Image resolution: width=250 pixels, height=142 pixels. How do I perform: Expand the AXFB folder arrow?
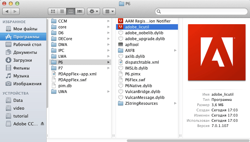(x=175, y=51)
